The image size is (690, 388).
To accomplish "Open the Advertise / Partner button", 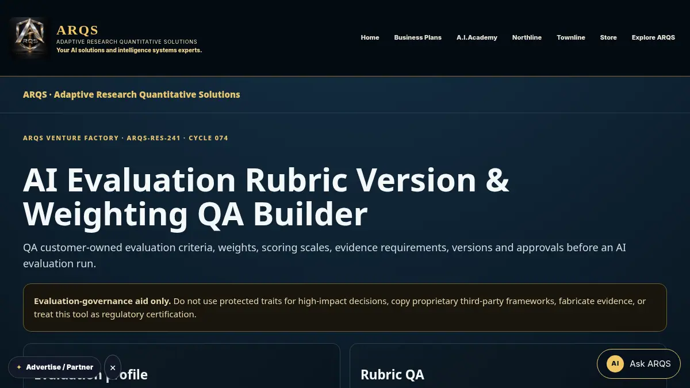I will click(55, 367).
